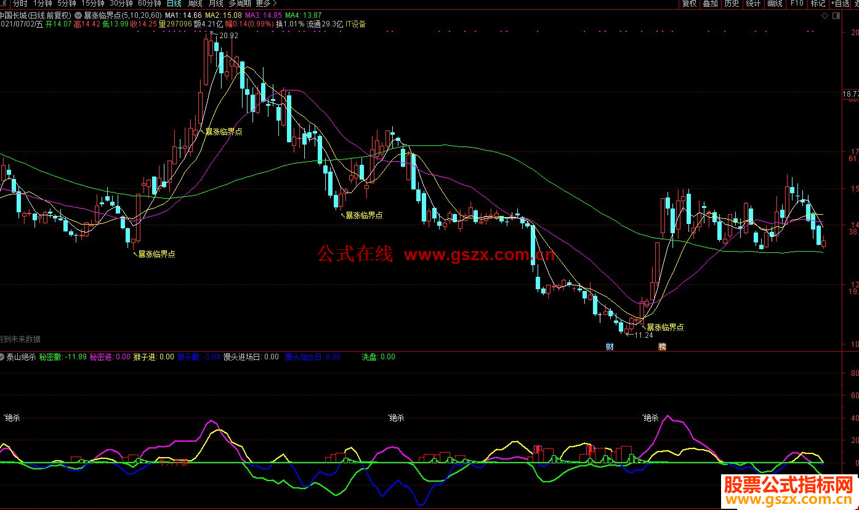Open the 分时 intraday view
Screen dimensions: 859x510
coord(20,4)
